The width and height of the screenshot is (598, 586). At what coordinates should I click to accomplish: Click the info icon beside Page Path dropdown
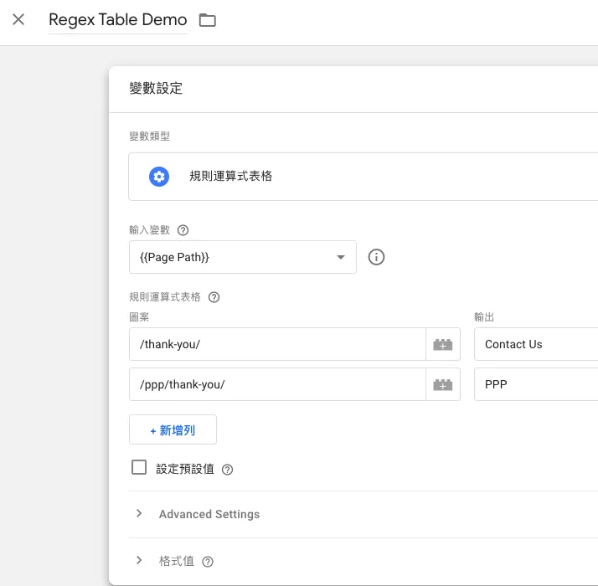click(x=376, y=257)
